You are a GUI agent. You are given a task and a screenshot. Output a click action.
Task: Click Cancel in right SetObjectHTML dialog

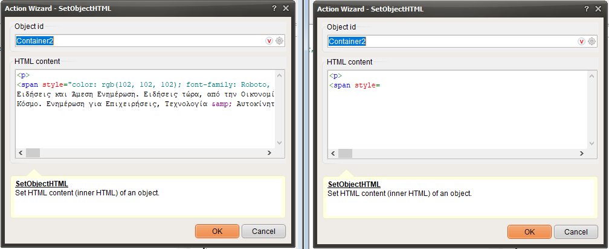576,232
